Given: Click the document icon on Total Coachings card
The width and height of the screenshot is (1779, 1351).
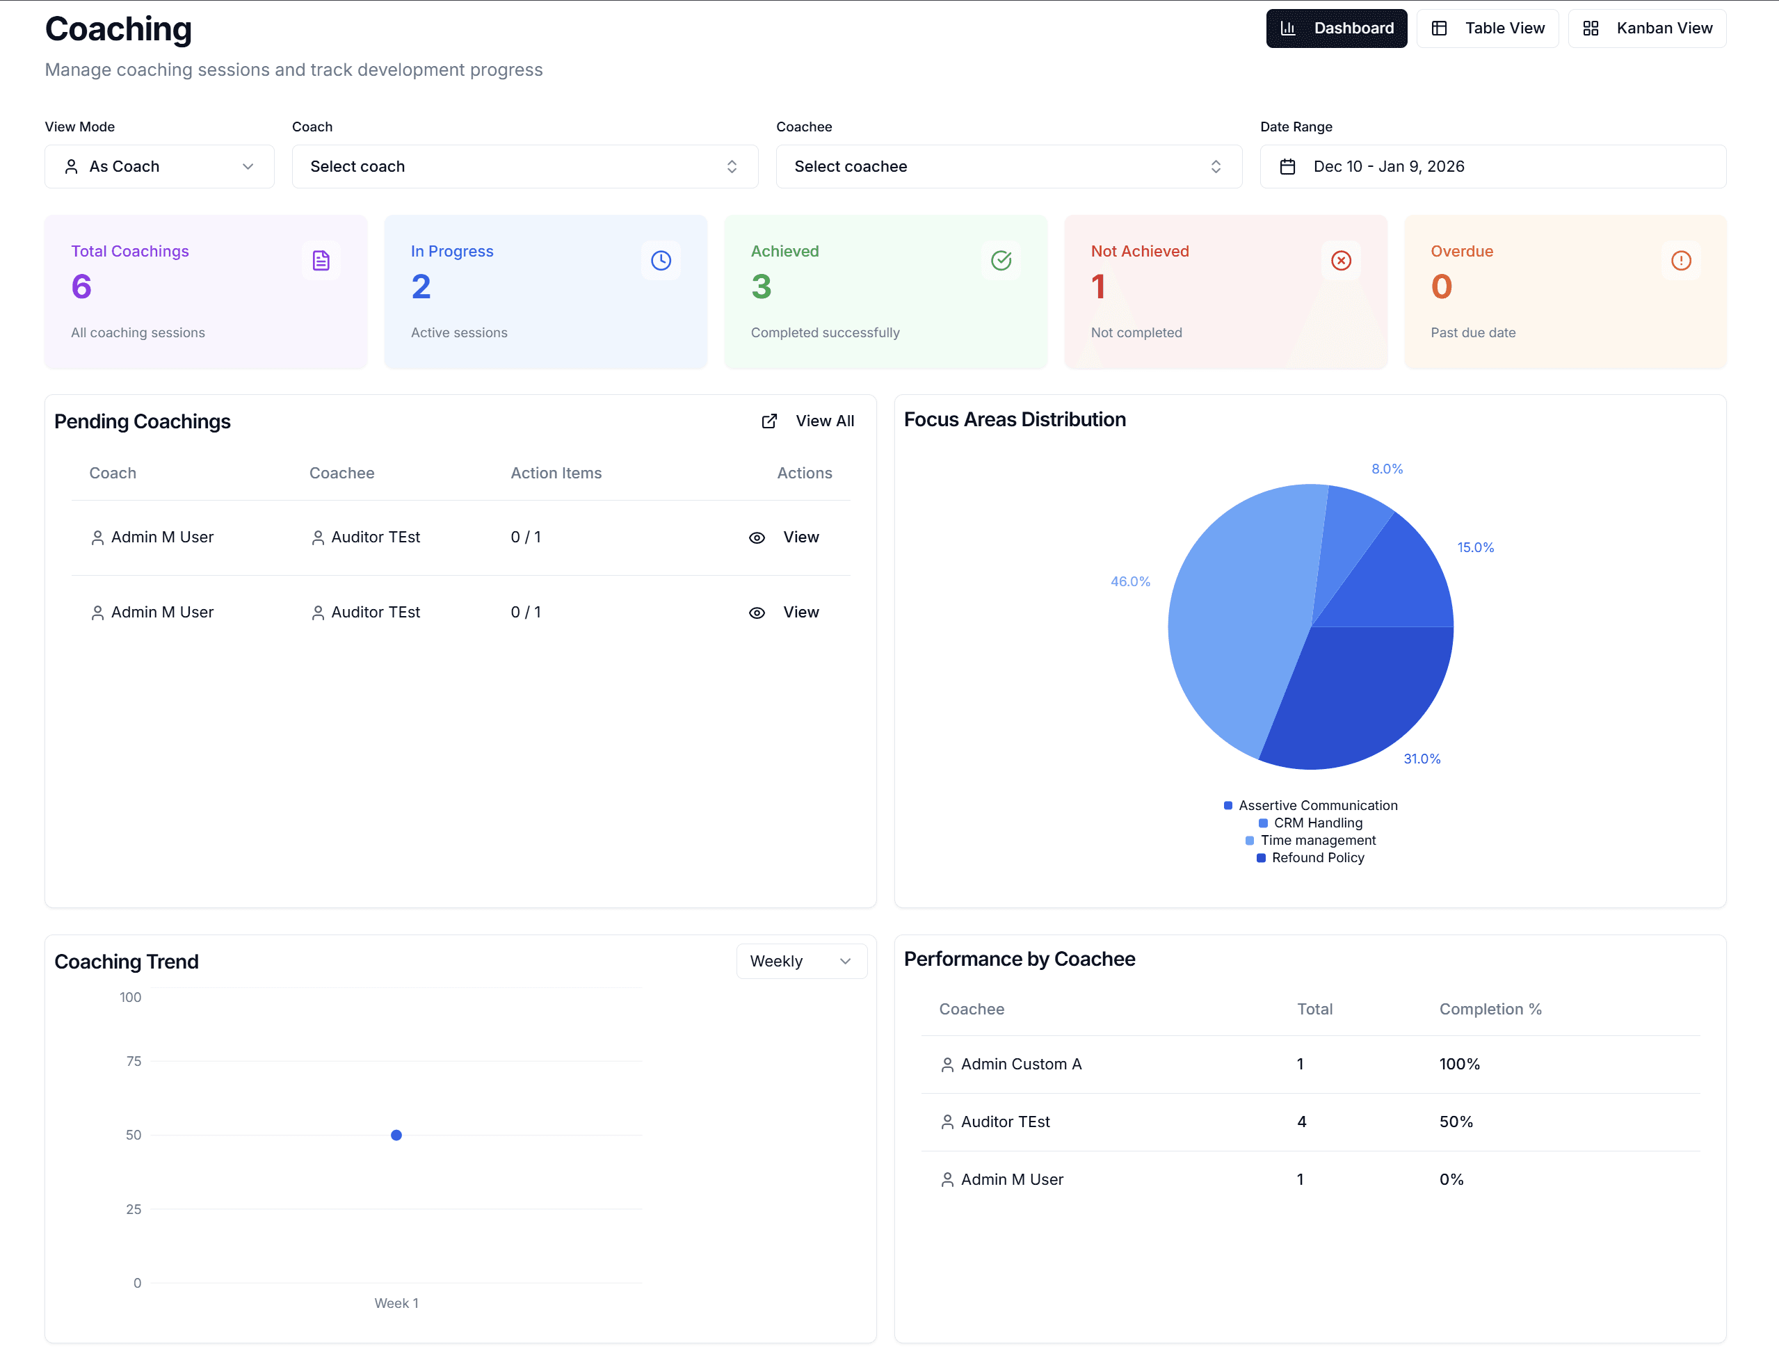Looking at the screenshot, I should pos(322,260).
